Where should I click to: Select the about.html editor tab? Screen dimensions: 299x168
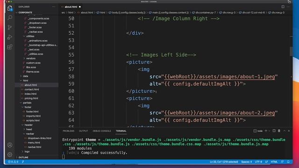[x=71, y=7]
